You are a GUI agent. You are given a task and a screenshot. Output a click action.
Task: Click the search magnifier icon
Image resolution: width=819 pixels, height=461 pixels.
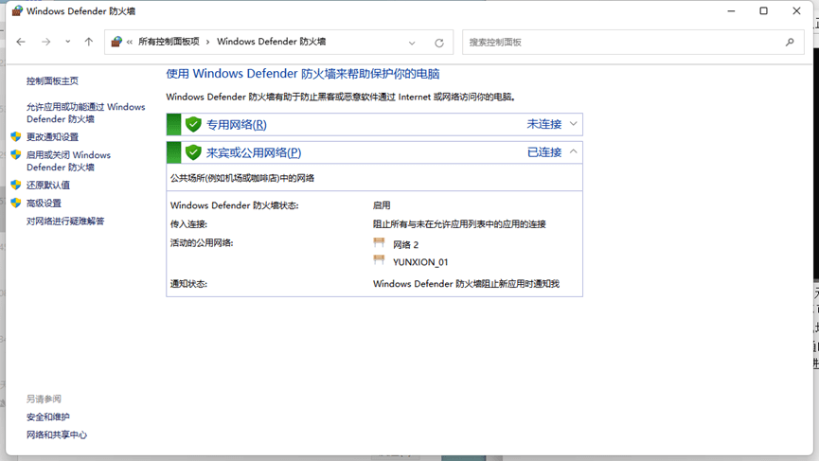click(x=790, y=43)
